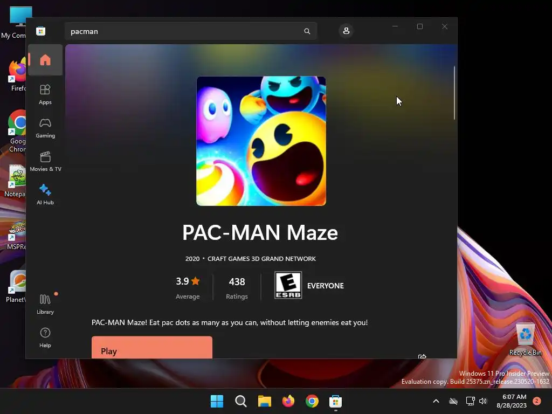Click the PAC-MAN Maze title heading
This screenshot has height=414, width=552.
click(260, 232)
